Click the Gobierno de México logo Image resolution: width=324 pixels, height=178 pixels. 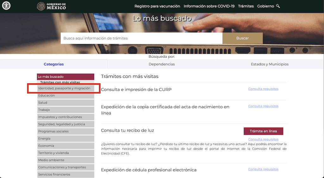point(52,6)
